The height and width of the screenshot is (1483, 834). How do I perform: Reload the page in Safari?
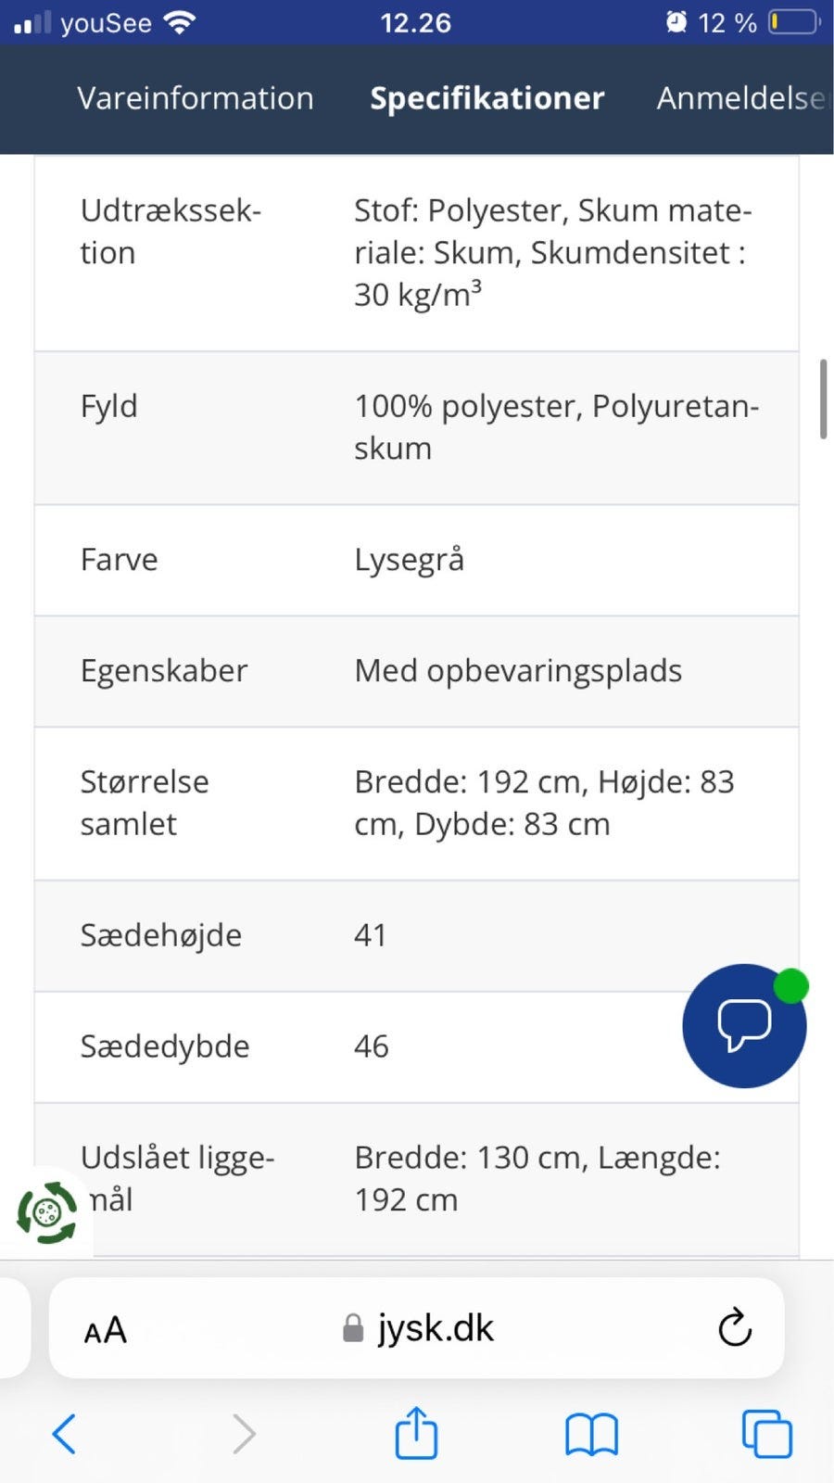coord(734,1327)
